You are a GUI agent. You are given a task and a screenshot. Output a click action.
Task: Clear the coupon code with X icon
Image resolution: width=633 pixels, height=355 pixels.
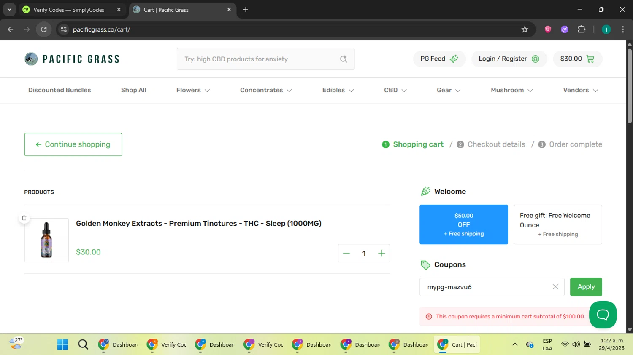(x=555, y=287)
